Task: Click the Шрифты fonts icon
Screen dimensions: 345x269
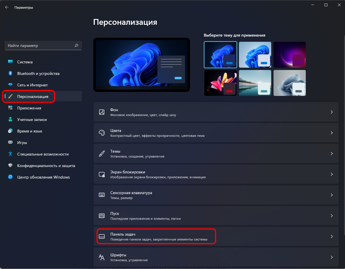Action: pyautogui.click(x=102, y=257)
